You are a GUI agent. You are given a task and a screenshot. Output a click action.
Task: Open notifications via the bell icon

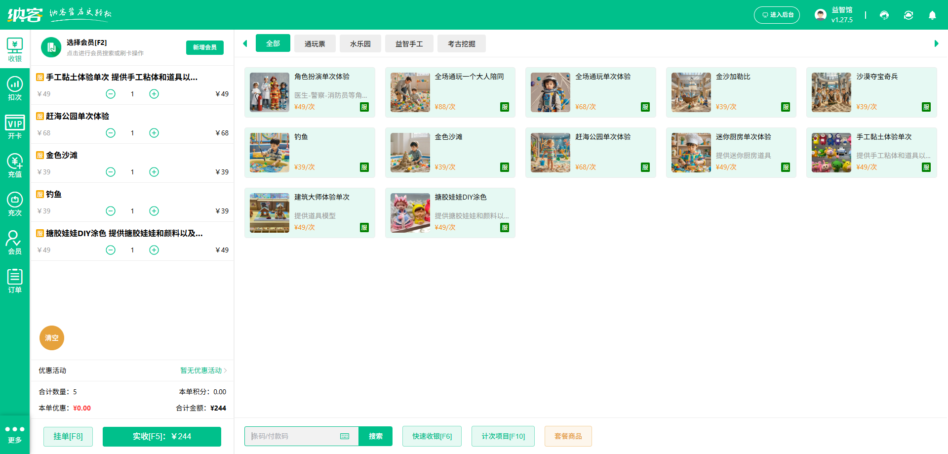pyautogui.click(x=932, y=15)
